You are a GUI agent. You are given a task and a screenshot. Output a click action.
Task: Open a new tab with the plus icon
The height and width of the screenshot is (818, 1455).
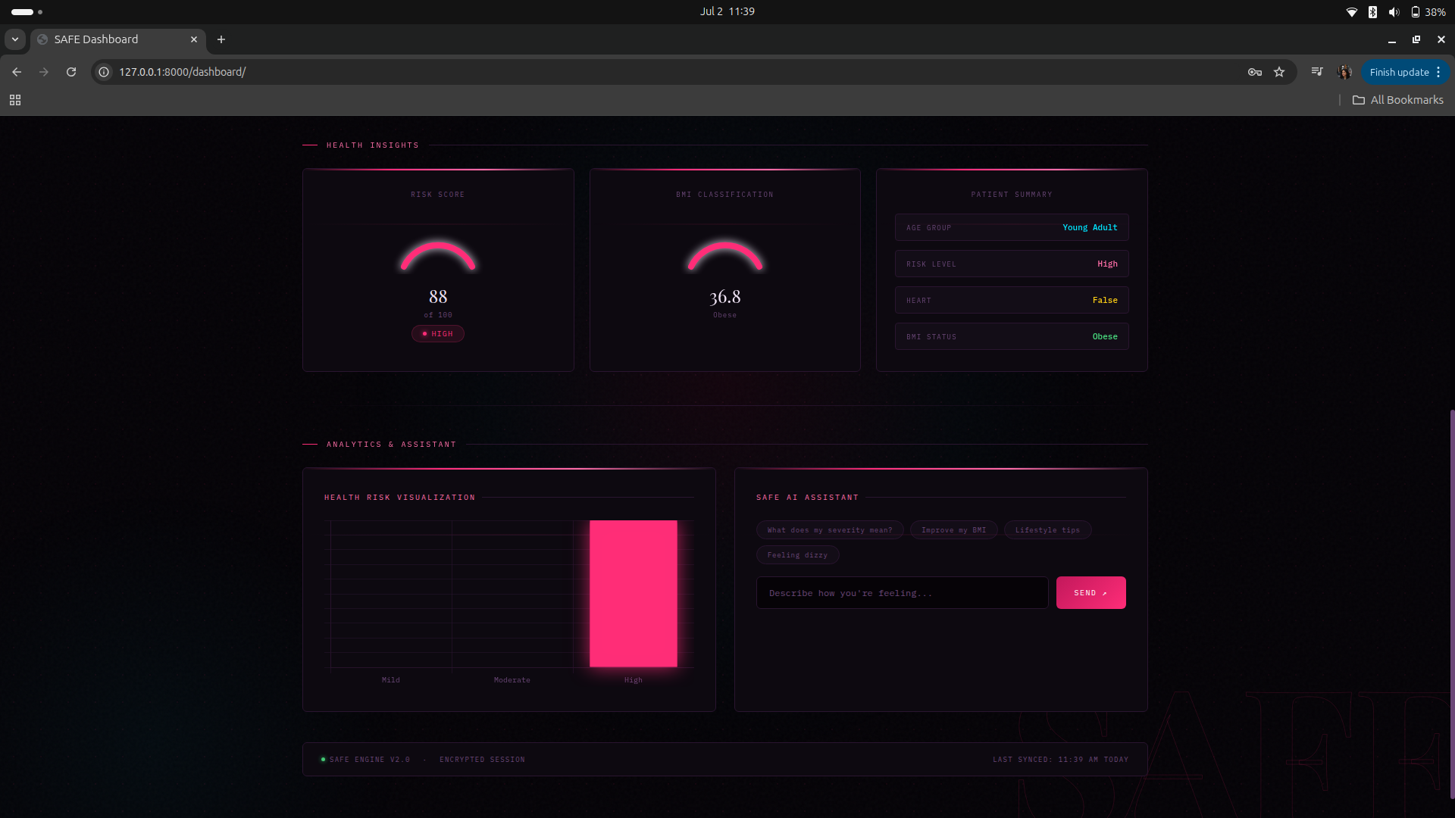[x=221, y=39]
